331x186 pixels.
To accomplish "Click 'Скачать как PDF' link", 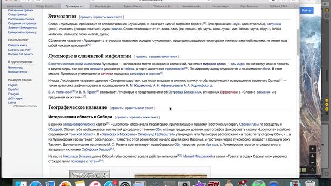I will [20, 50].
